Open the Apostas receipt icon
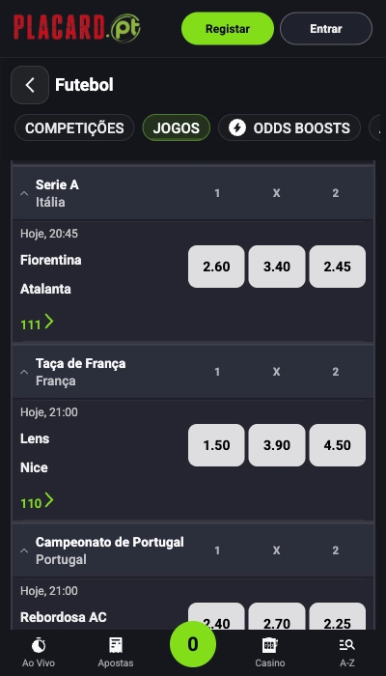This screenshot has height=676, width=386. click(116, 645)
